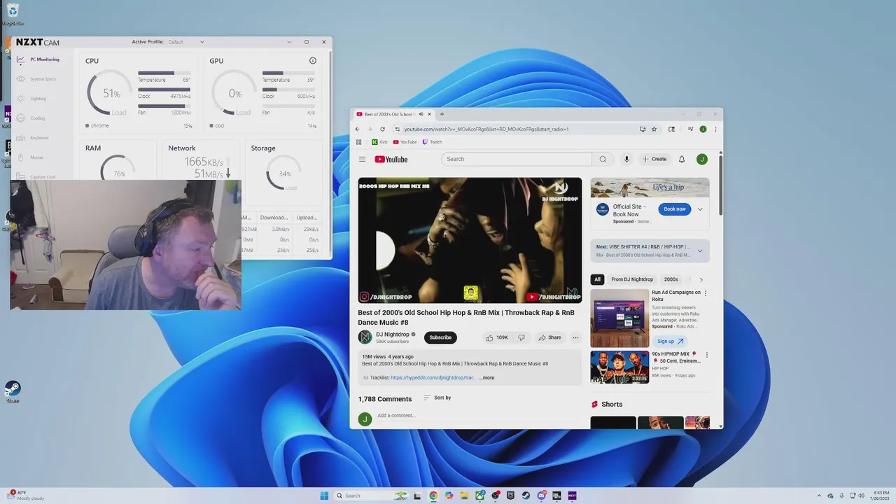Viewport: 896px width, 504px height.
Task: Go back in Chrome browser
Action: (x=358, y=129)
